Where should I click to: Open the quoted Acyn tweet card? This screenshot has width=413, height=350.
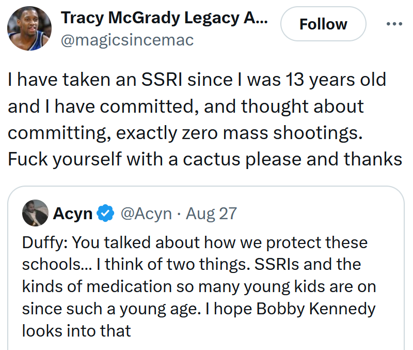[x=206, y=269]
